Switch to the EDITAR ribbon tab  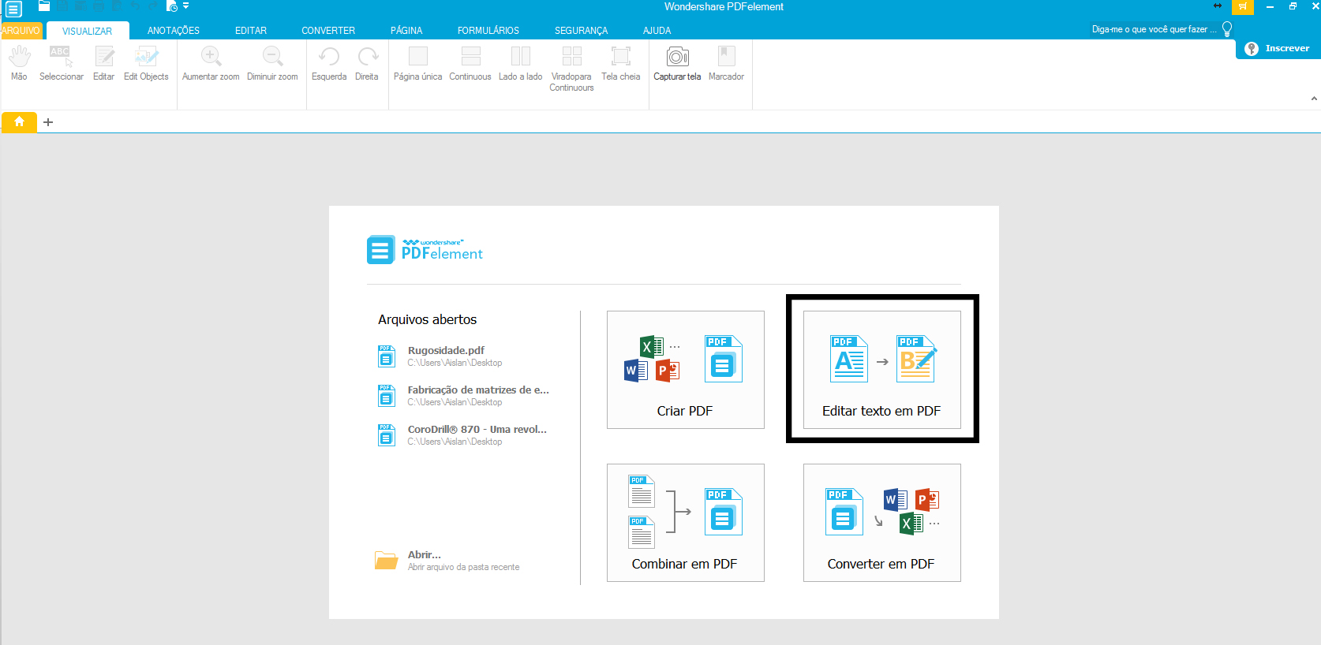(x=251, y=31)
